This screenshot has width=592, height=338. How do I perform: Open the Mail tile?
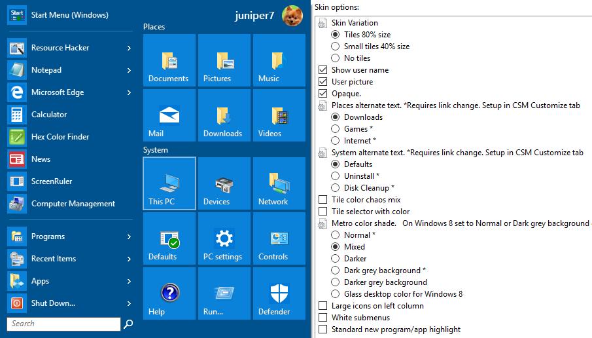[169, 115]
